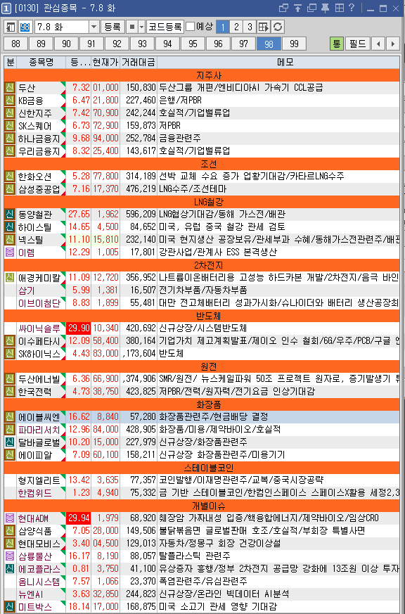Open the small dropdown arrow next to ■
Viewport: 405px width, 614px height.
click(141, 27)
